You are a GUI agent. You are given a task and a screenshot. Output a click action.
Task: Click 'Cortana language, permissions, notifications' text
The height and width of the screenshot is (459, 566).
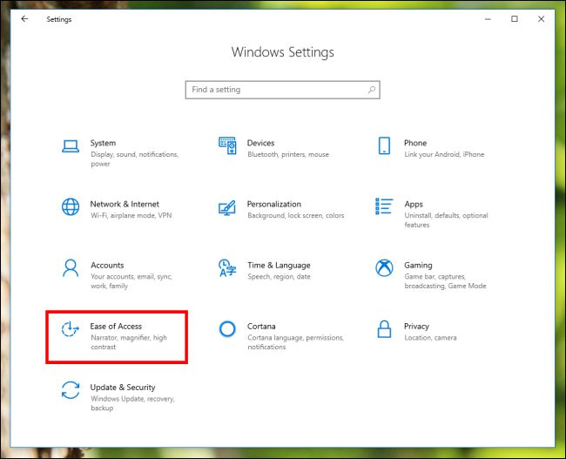295,342
